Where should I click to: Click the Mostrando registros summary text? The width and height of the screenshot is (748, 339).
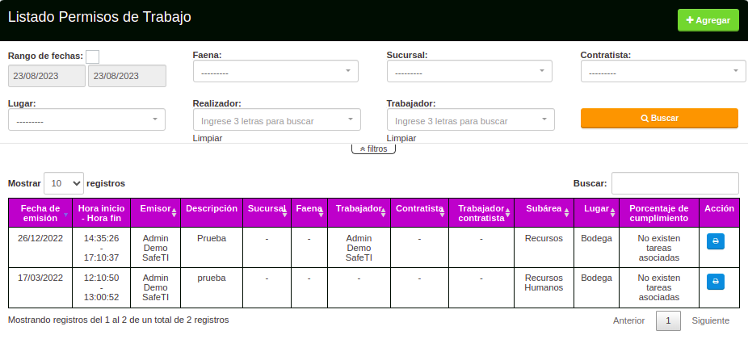118,320
